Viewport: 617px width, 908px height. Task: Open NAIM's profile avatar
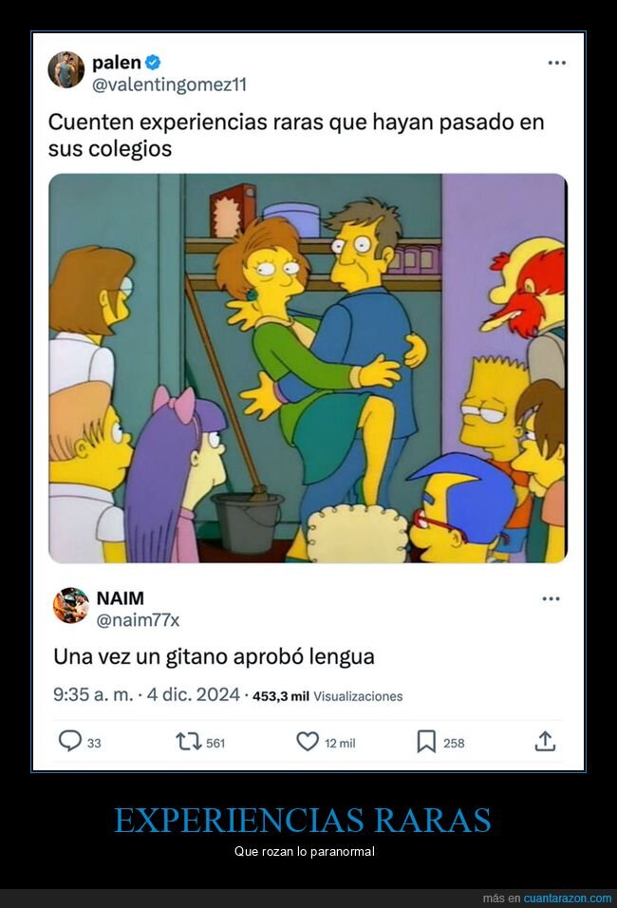[x=70, y=605]
